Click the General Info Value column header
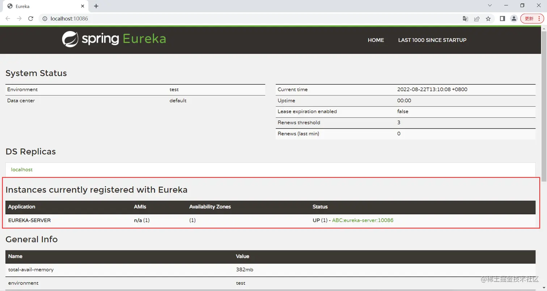This screenshot has width=547, height=291. coord(242,256)
